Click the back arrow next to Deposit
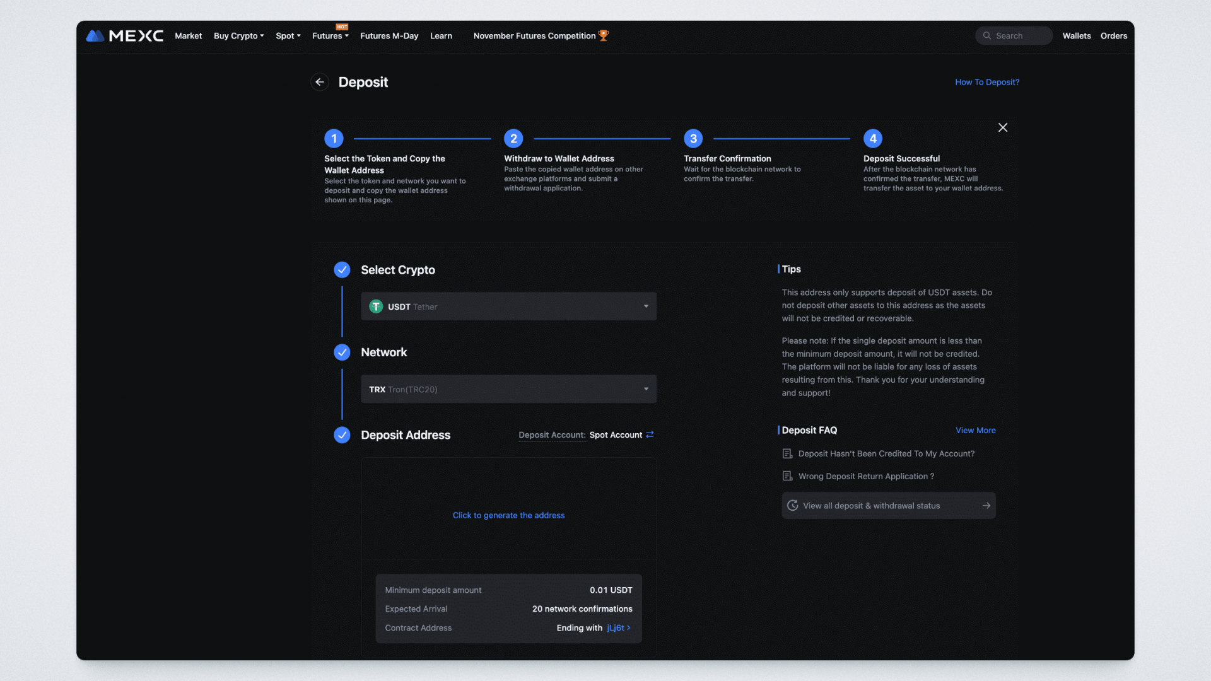This screenshot has width=1211, height=681. pos(320,82)
